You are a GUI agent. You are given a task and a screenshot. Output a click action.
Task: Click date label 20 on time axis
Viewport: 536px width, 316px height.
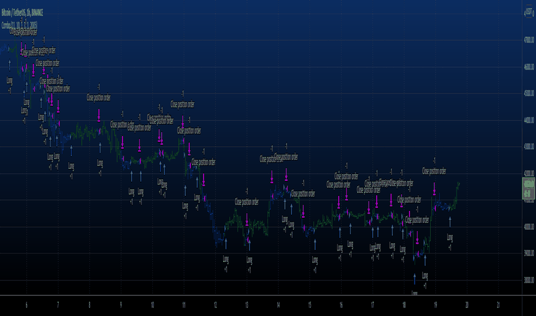click(467, 305)
